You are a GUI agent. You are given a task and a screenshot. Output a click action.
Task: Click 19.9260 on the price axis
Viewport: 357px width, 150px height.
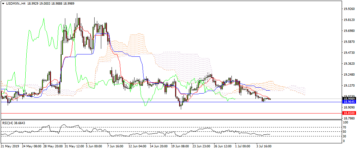point(349,9)
